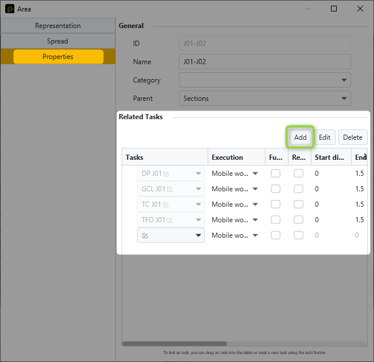Select the Properties tab

point(58,57)
